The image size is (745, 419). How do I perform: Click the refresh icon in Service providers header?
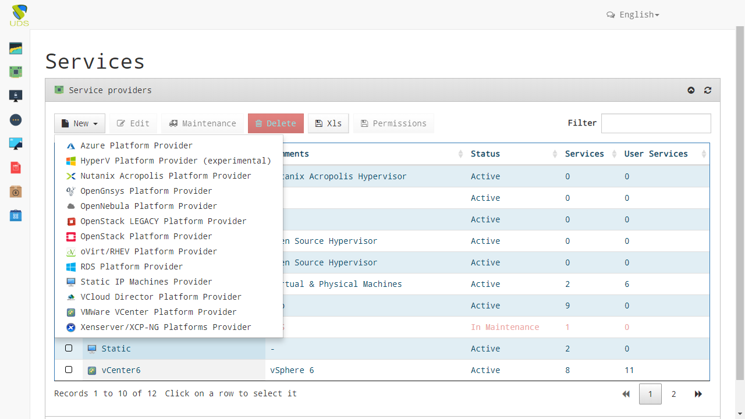point(708,90)
